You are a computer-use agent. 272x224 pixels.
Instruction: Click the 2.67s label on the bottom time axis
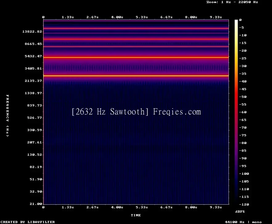(x=93, y=207)
